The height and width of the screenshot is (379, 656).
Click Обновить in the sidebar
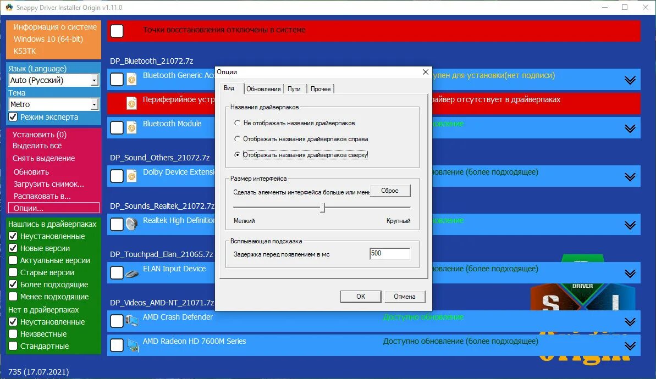click(31, 172)
